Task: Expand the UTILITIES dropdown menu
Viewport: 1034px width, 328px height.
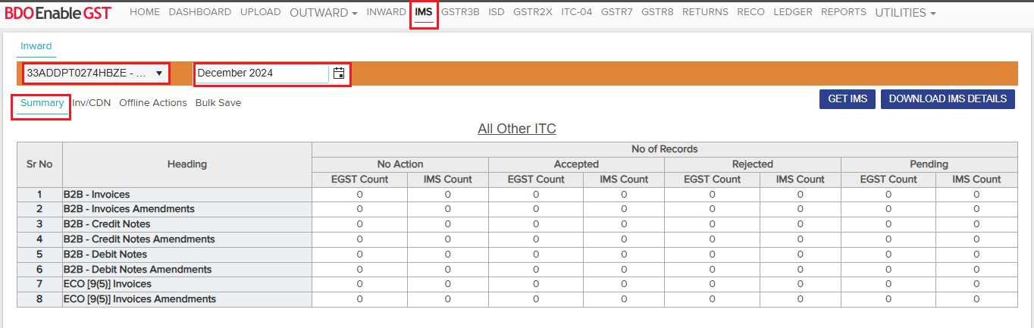Action: 904,13
